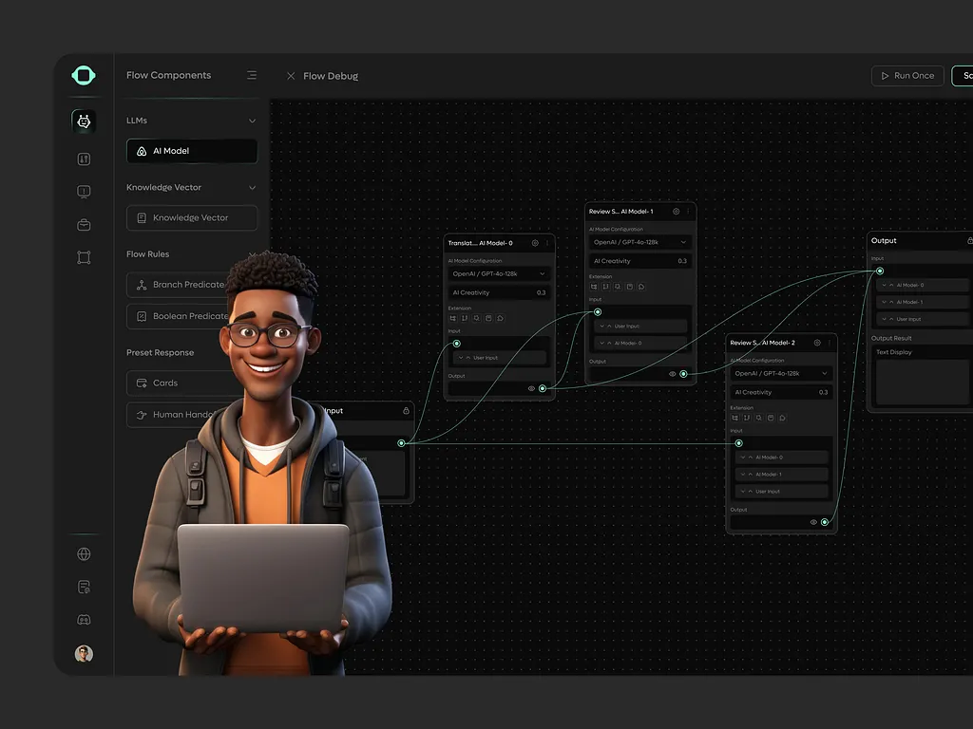The width and height of the screenshot is (973, 729).
Task: Click the output port of the Input node
Action: point(402,443)
